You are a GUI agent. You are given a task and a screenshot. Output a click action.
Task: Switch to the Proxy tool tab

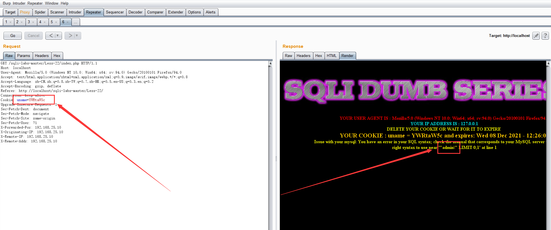coord(25,12)
